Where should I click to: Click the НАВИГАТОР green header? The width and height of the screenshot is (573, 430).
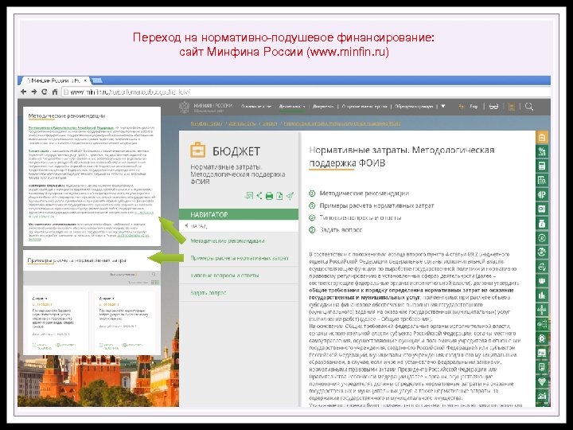[239, 215]
